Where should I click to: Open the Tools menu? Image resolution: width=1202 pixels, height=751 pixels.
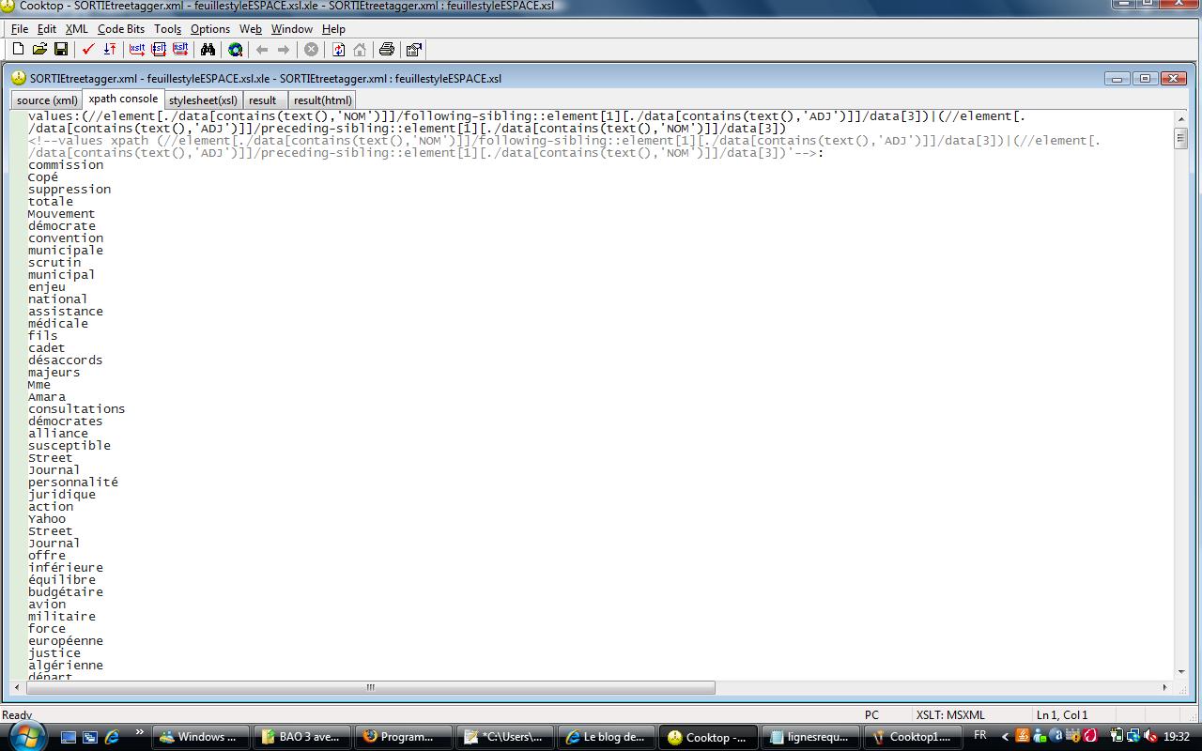167,29
